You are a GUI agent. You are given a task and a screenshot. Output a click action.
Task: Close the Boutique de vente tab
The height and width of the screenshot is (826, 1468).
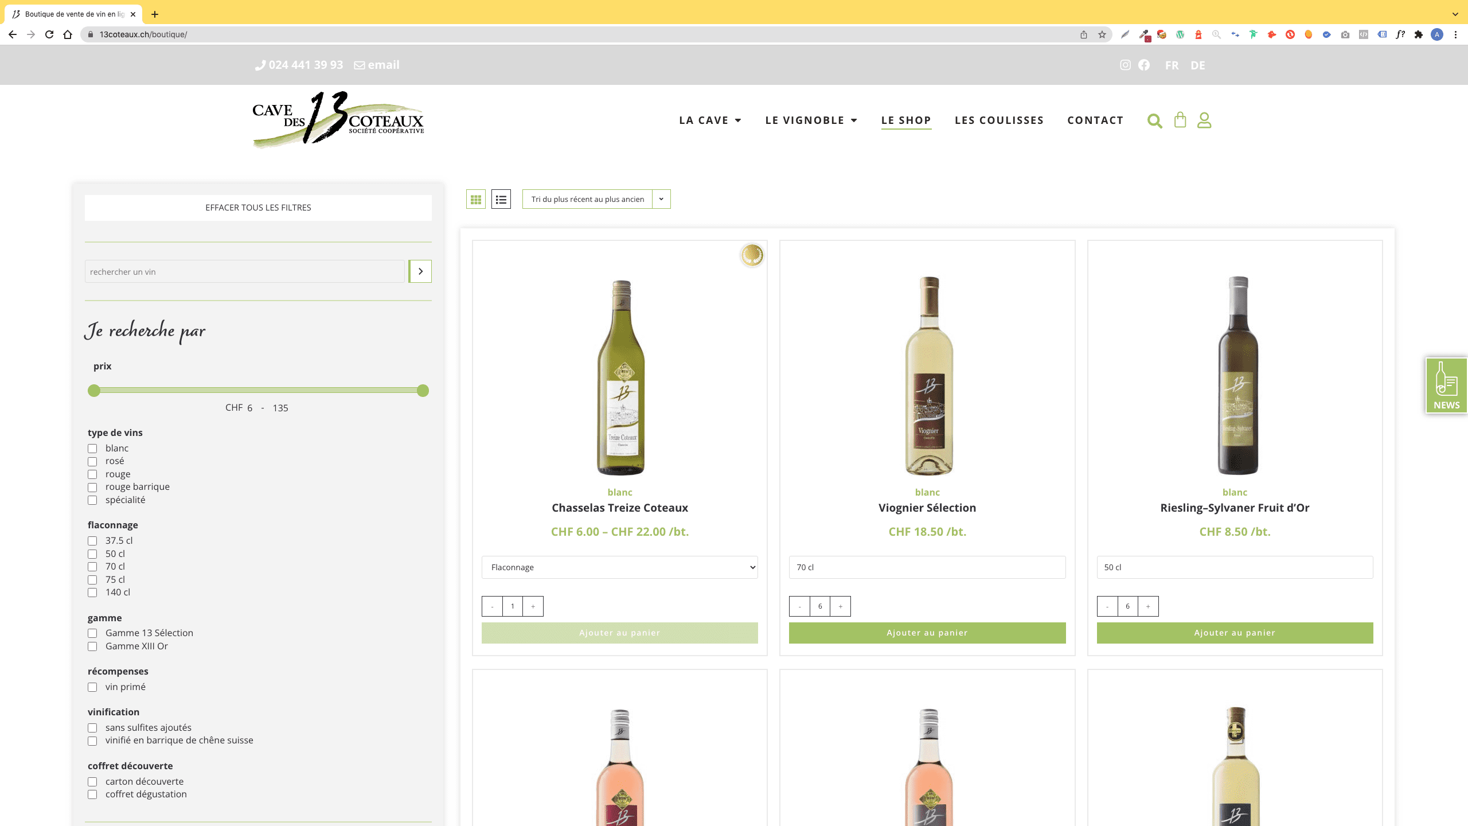[133, 14]
